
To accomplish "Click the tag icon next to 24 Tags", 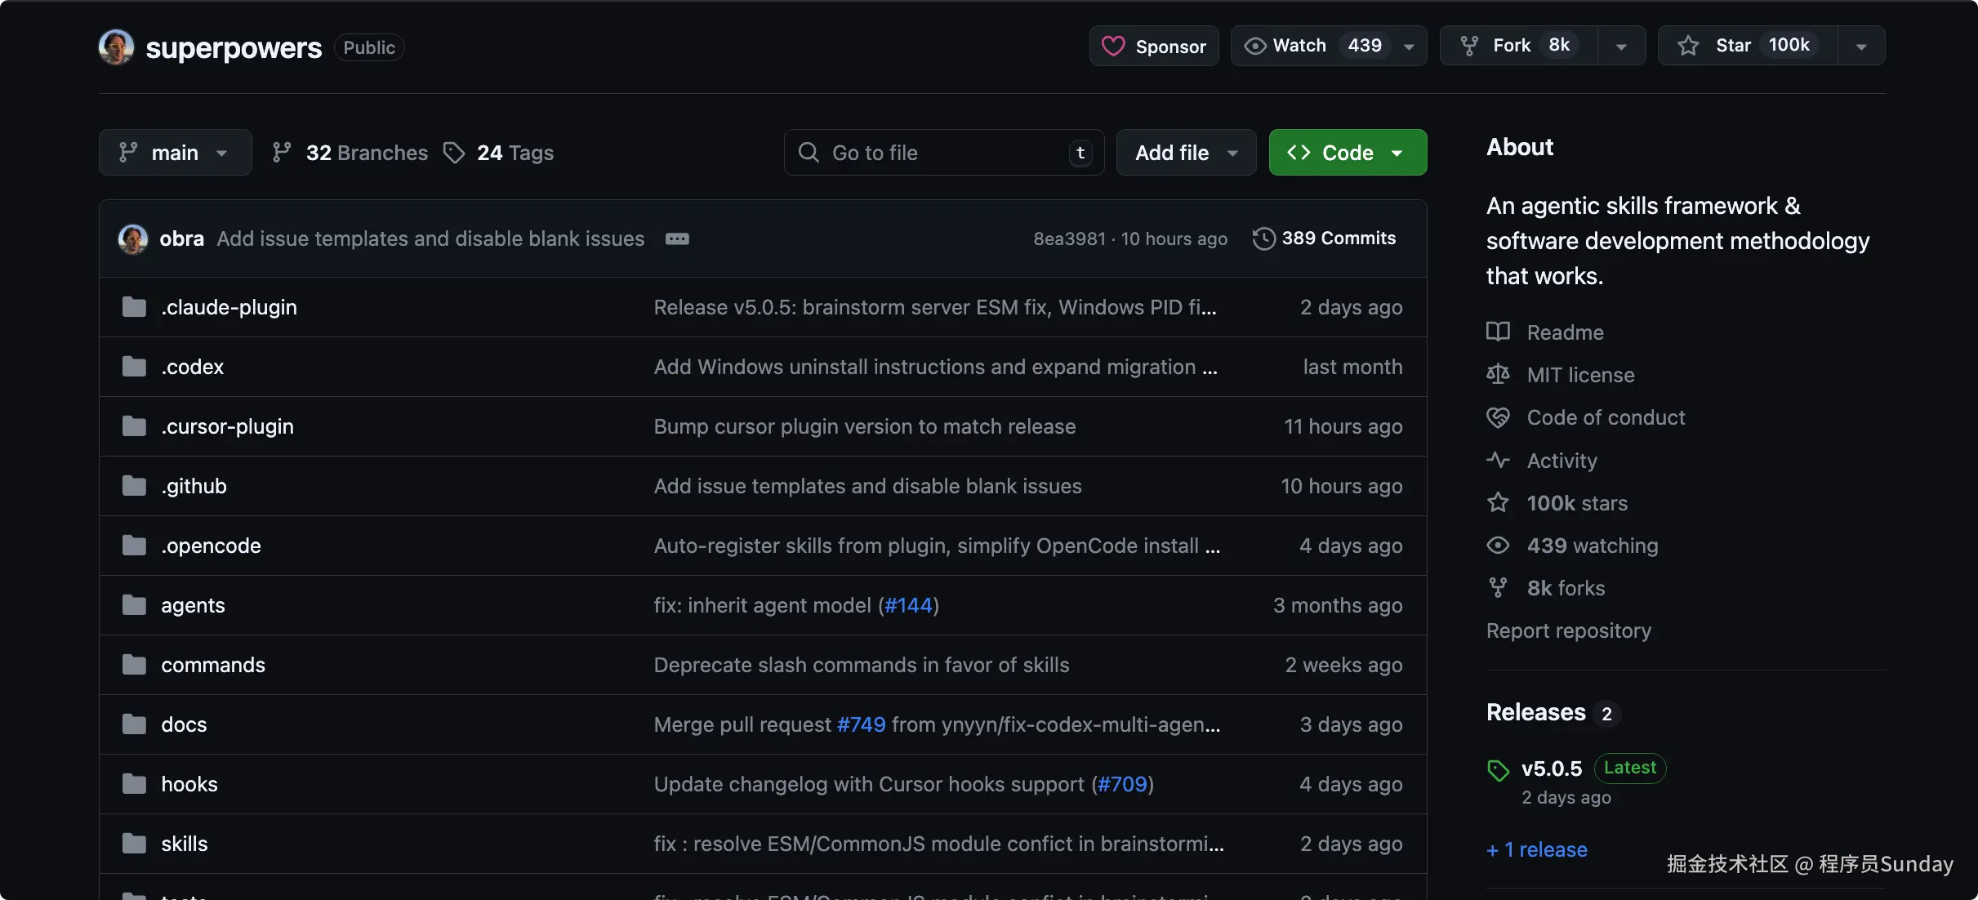I will (x=454, y=153).
